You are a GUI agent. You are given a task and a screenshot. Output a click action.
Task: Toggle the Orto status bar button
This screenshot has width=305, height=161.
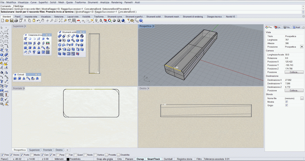119,159
